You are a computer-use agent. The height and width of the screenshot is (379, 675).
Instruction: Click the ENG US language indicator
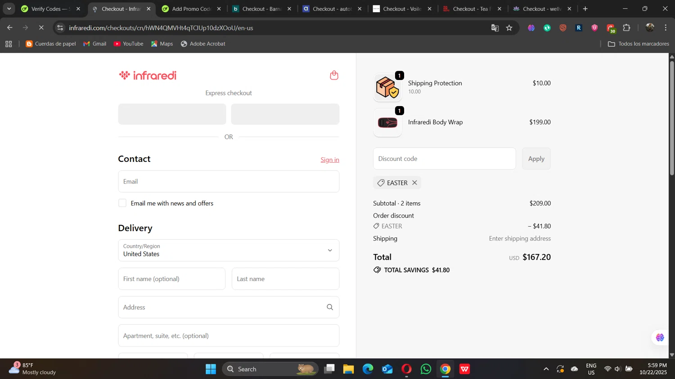(x=591, y=369)
